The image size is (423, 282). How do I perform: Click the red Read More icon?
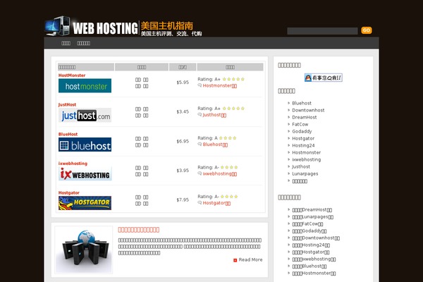click(235, 260)
